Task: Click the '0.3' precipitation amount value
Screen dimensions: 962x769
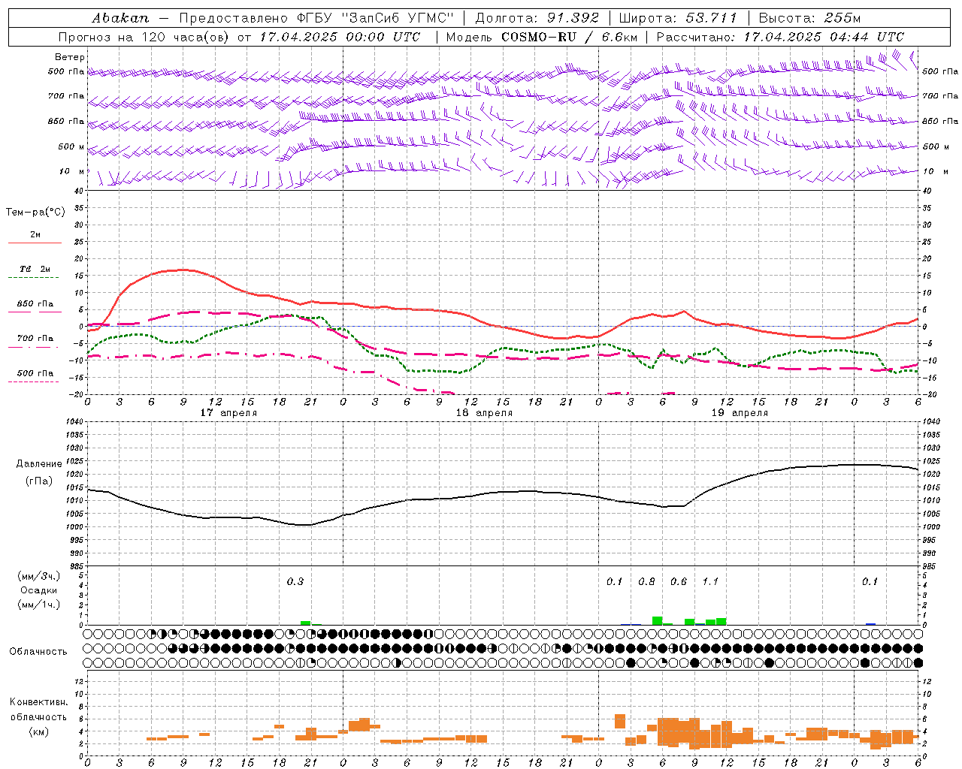Action: tap(295, 581)
